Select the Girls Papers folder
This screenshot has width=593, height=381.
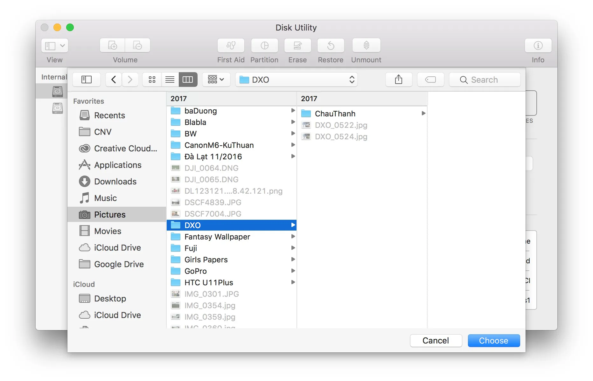pos(232,260)
